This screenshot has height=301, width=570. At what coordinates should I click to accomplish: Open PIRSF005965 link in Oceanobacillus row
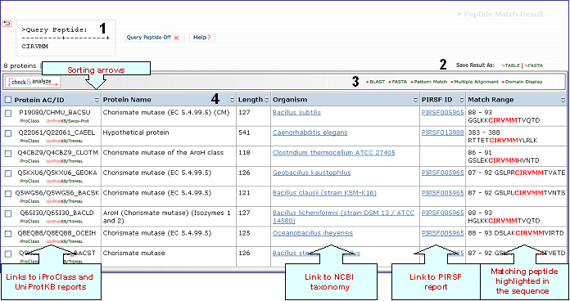[x=443, y=233]
